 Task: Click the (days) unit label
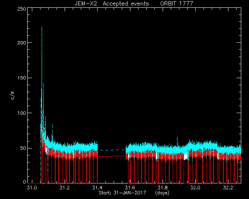click(x=162, y=193)
